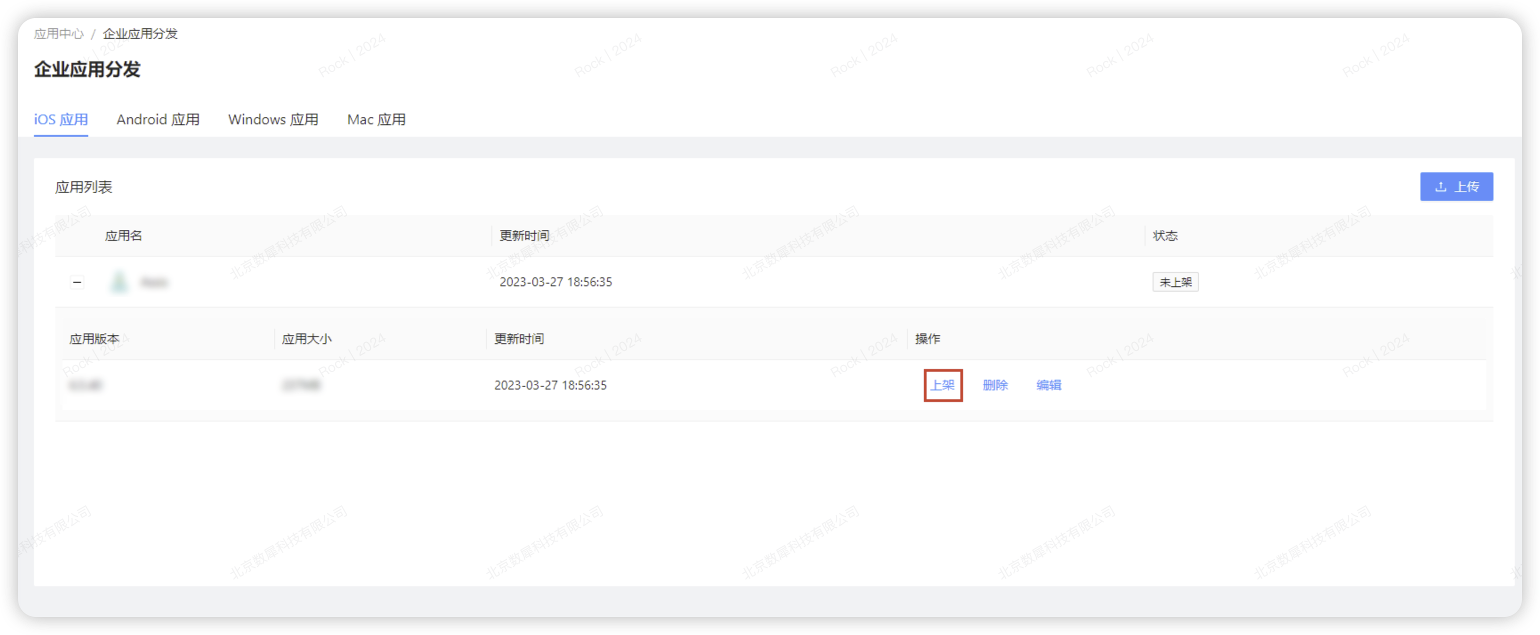Open the Android 应用 tab
The image size is (1540, 635).
158,119
